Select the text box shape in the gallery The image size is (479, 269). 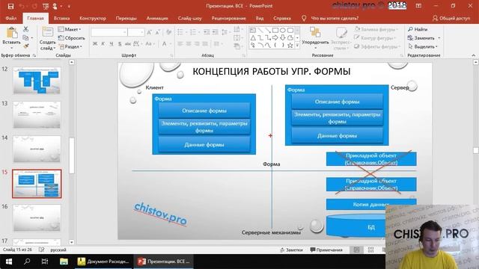(x=253, y=30)
